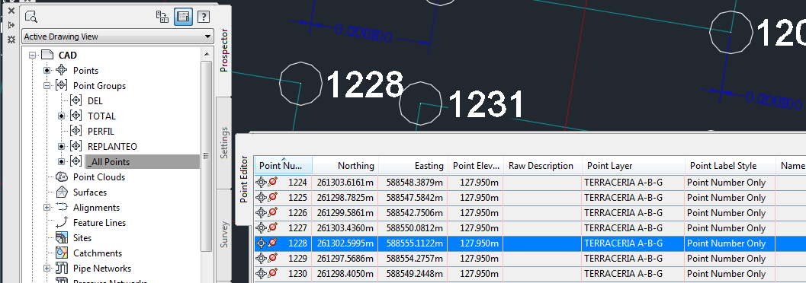
Task: Switch to the Settings tab
Action: tap(224, 142)
